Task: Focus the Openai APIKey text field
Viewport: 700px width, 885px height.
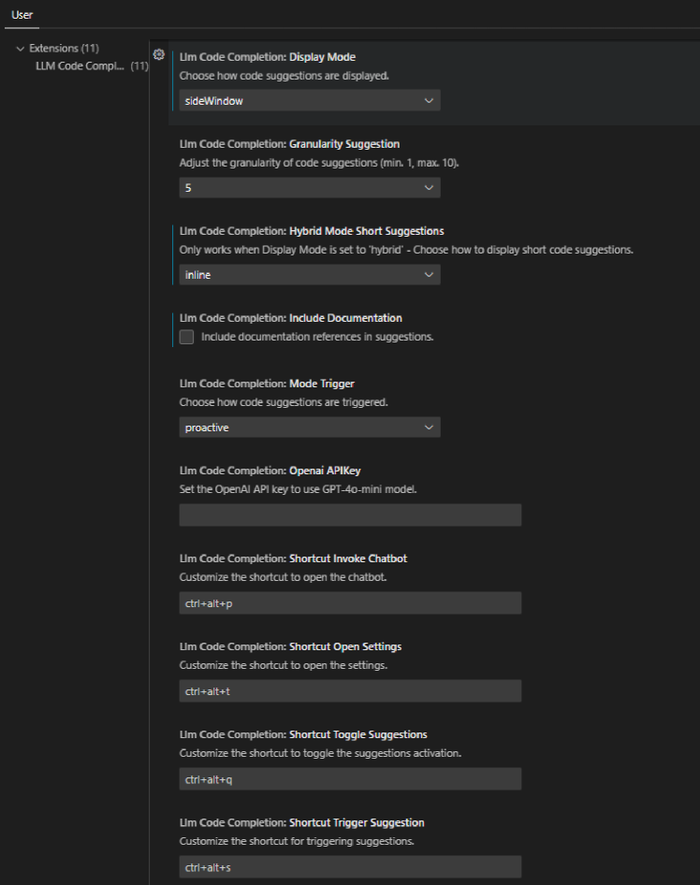Action: tap(350, 515)
